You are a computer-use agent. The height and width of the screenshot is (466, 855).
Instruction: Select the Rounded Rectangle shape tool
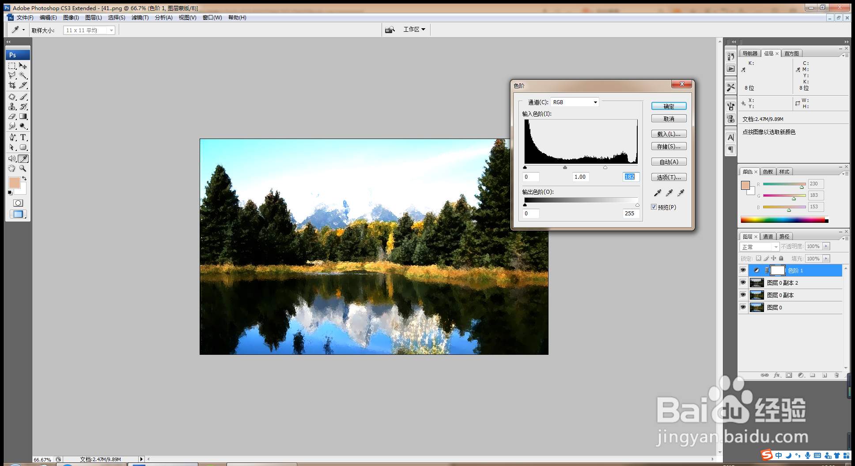(x=23, y=147)
